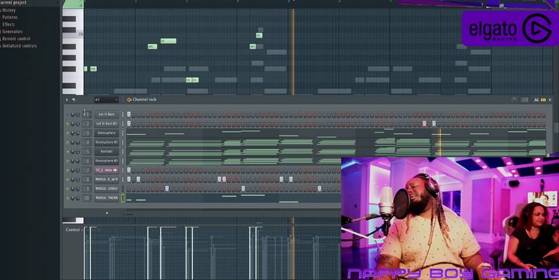Open the Kontakt channel plugin
The height and width of the screenshot is (280, 559).
pos(106,152)
